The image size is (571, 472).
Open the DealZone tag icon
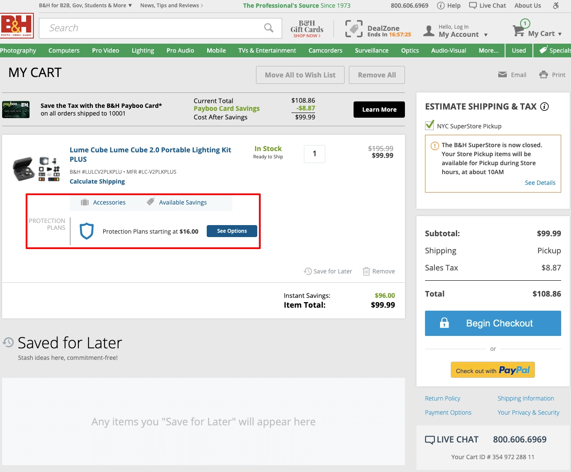(354, 29)
